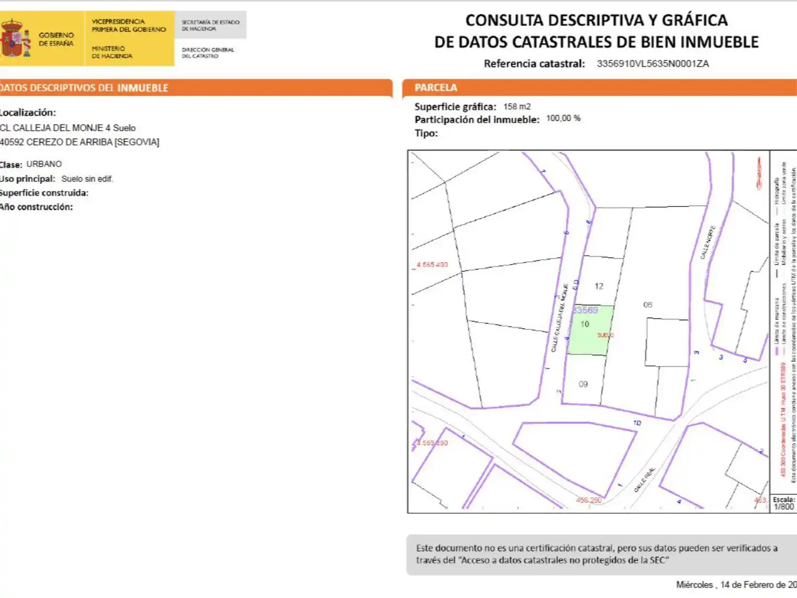The image size is (797, 598).
Task: Click the 'Superficie construida:' label
Action: point(44,193)
